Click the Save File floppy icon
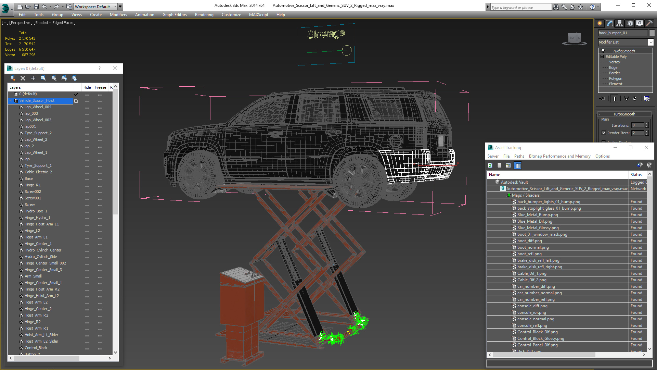Viewport: 657px width, 370px height. click(x=36, y=7)
